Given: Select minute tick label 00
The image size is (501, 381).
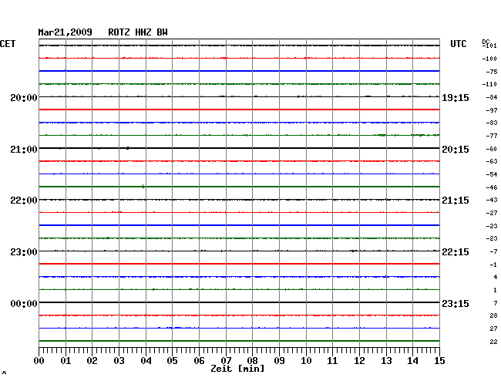Looking at the screenshot, I should [x=39, y=360].
